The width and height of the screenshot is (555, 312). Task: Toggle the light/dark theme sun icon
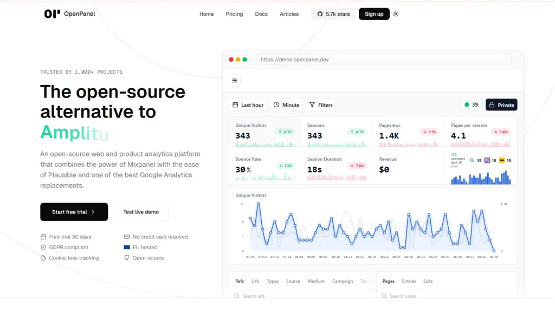(x=396, y=14)
